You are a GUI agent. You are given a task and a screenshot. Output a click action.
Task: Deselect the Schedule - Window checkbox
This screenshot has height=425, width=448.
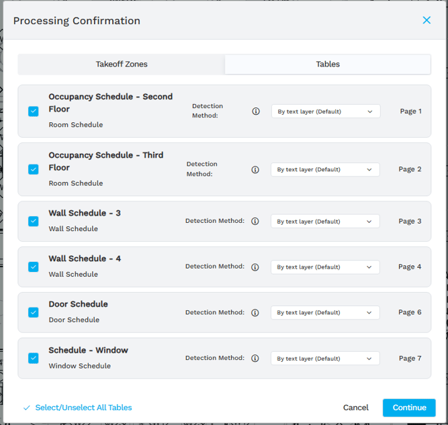click(x=34, y=359)
